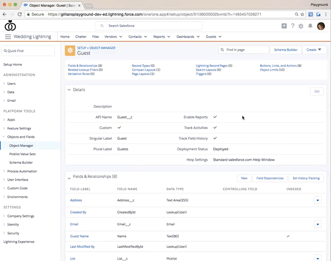Jump to Page Layouts (1) link
The width and height of the screenshot is (331, 261).
pos(143,74)
